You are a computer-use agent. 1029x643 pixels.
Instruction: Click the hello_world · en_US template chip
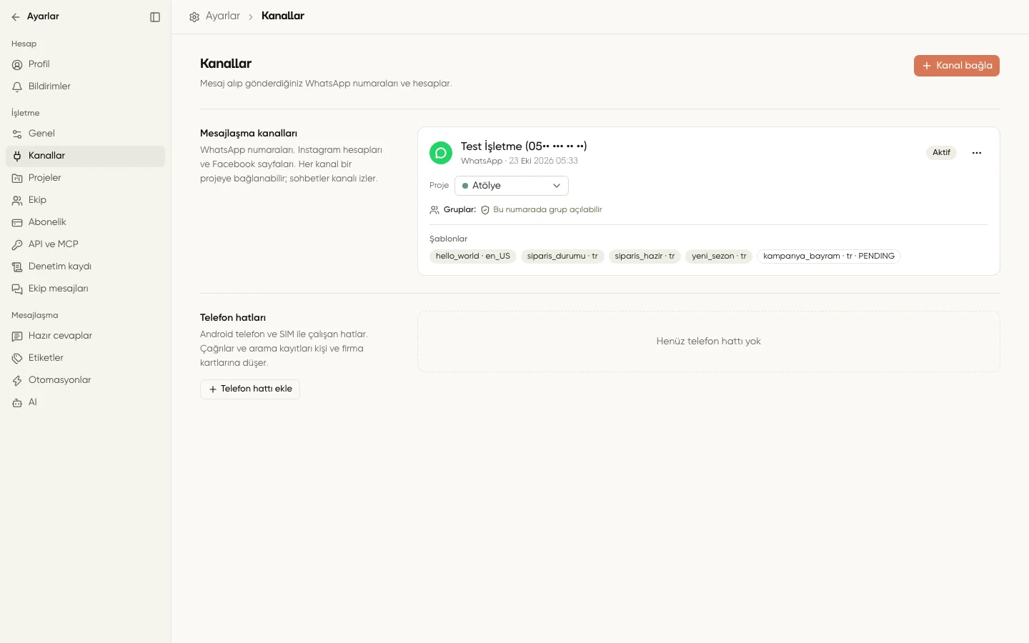point(473,256)
